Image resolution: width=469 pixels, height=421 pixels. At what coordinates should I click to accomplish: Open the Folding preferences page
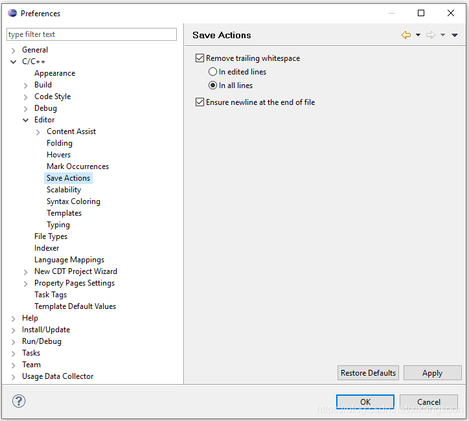click(60, 143)
